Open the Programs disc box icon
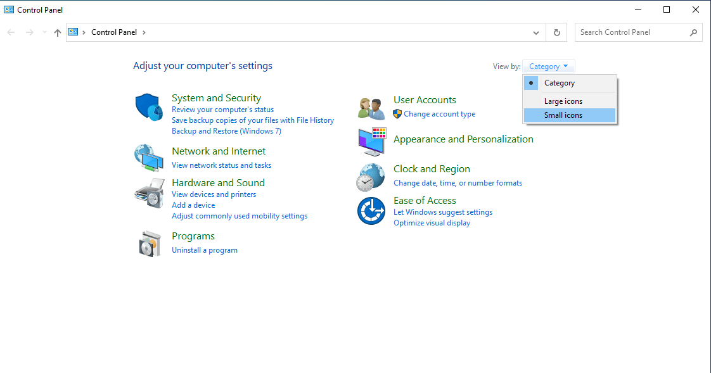Viewport: 711px width, 373px height. (150, 244)
